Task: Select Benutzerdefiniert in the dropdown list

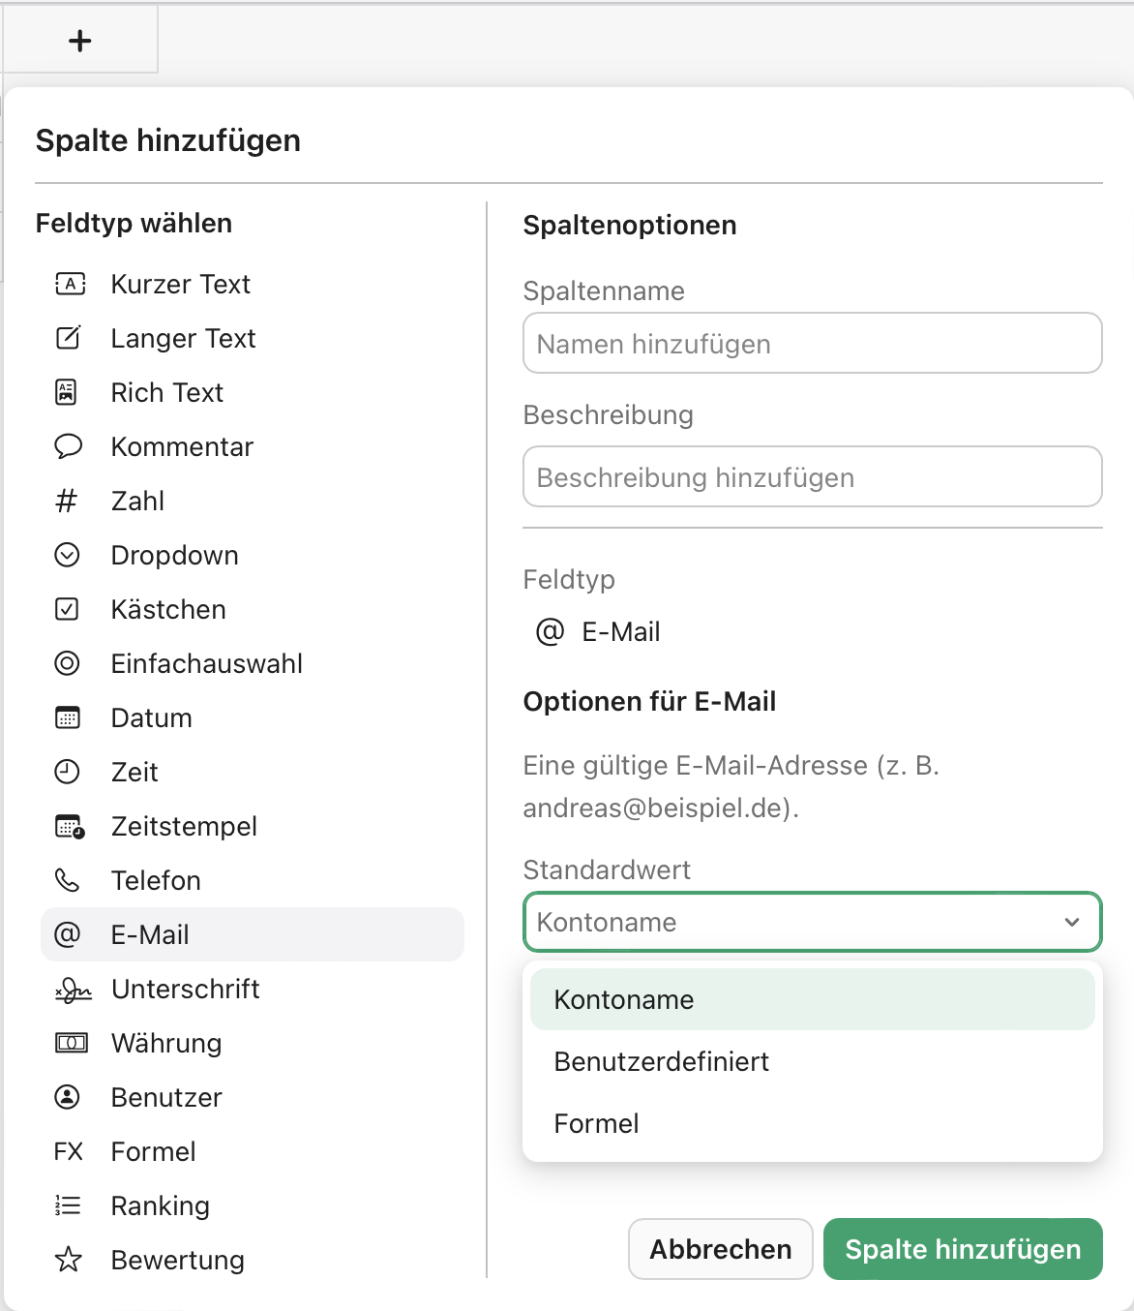Action: [x=661, y=1061]
